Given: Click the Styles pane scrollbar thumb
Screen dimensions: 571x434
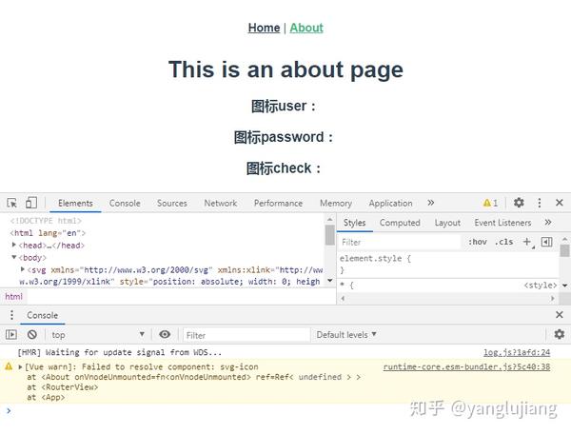Looking at the screenshot, I should tap(564, 251).
